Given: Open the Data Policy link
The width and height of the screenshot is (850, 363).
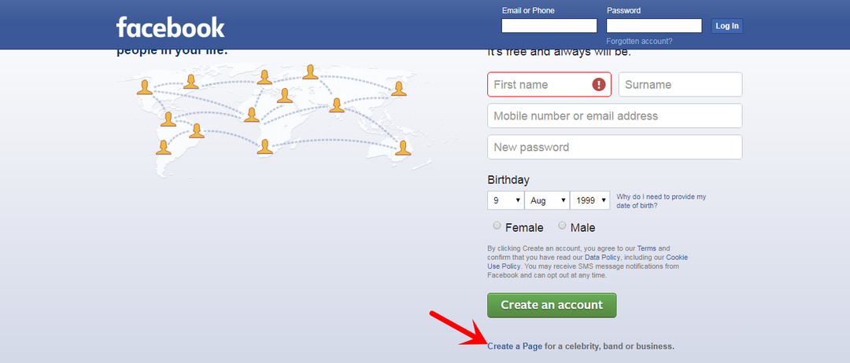Looking at the screenshot, I should 602,258.
